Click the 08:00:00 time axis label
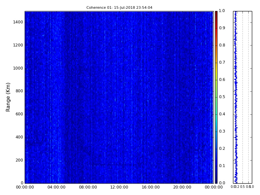The height and width of the screenshot is (195, 260). [x=88, y=187]
